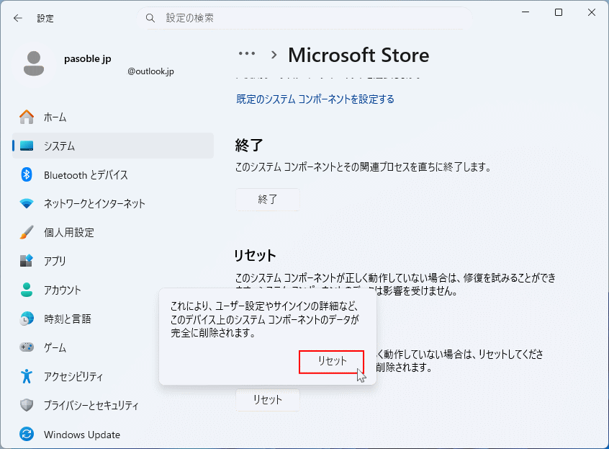609x449 pixels.
Task: Open the ホーム house icon
Action: tap(27, 117)
